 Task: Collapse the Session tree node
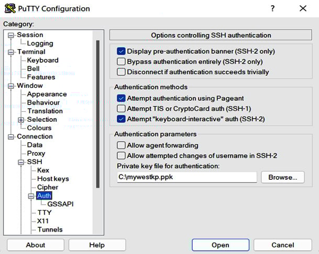(11, 36)
